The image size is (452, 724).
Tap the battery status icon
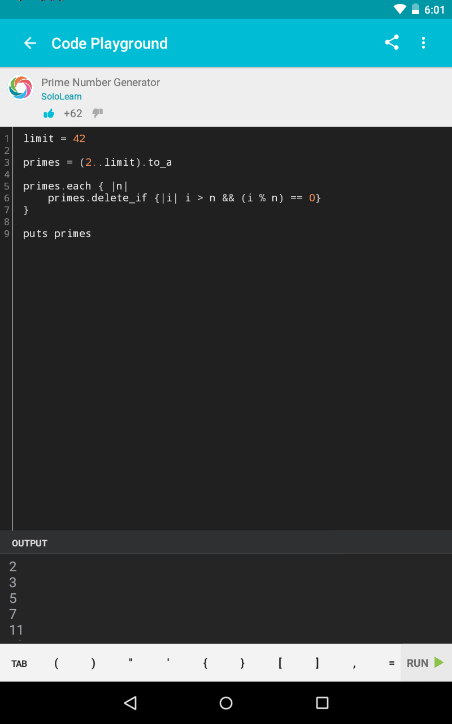pos(415,9)
